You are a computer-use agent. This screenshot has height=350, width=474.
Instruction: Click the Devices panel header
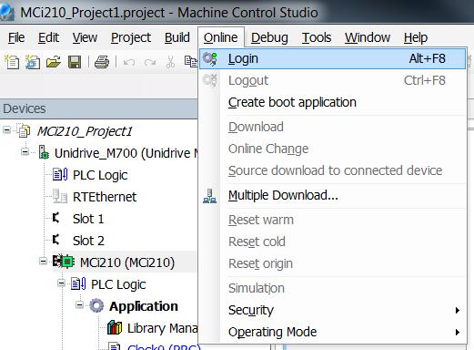tap(99, 108)
